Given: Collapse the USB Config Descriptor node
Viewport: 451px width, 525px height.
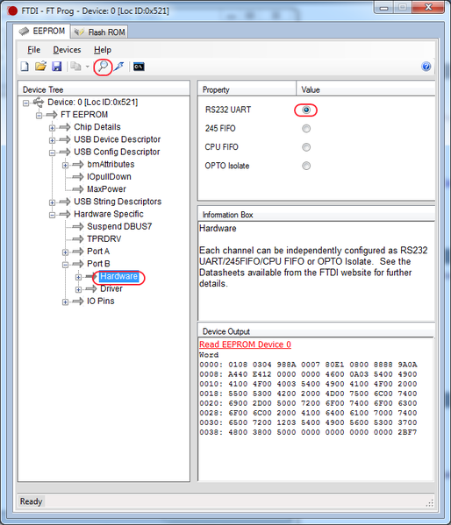Looking at the screenshot, I should (52, 153).
